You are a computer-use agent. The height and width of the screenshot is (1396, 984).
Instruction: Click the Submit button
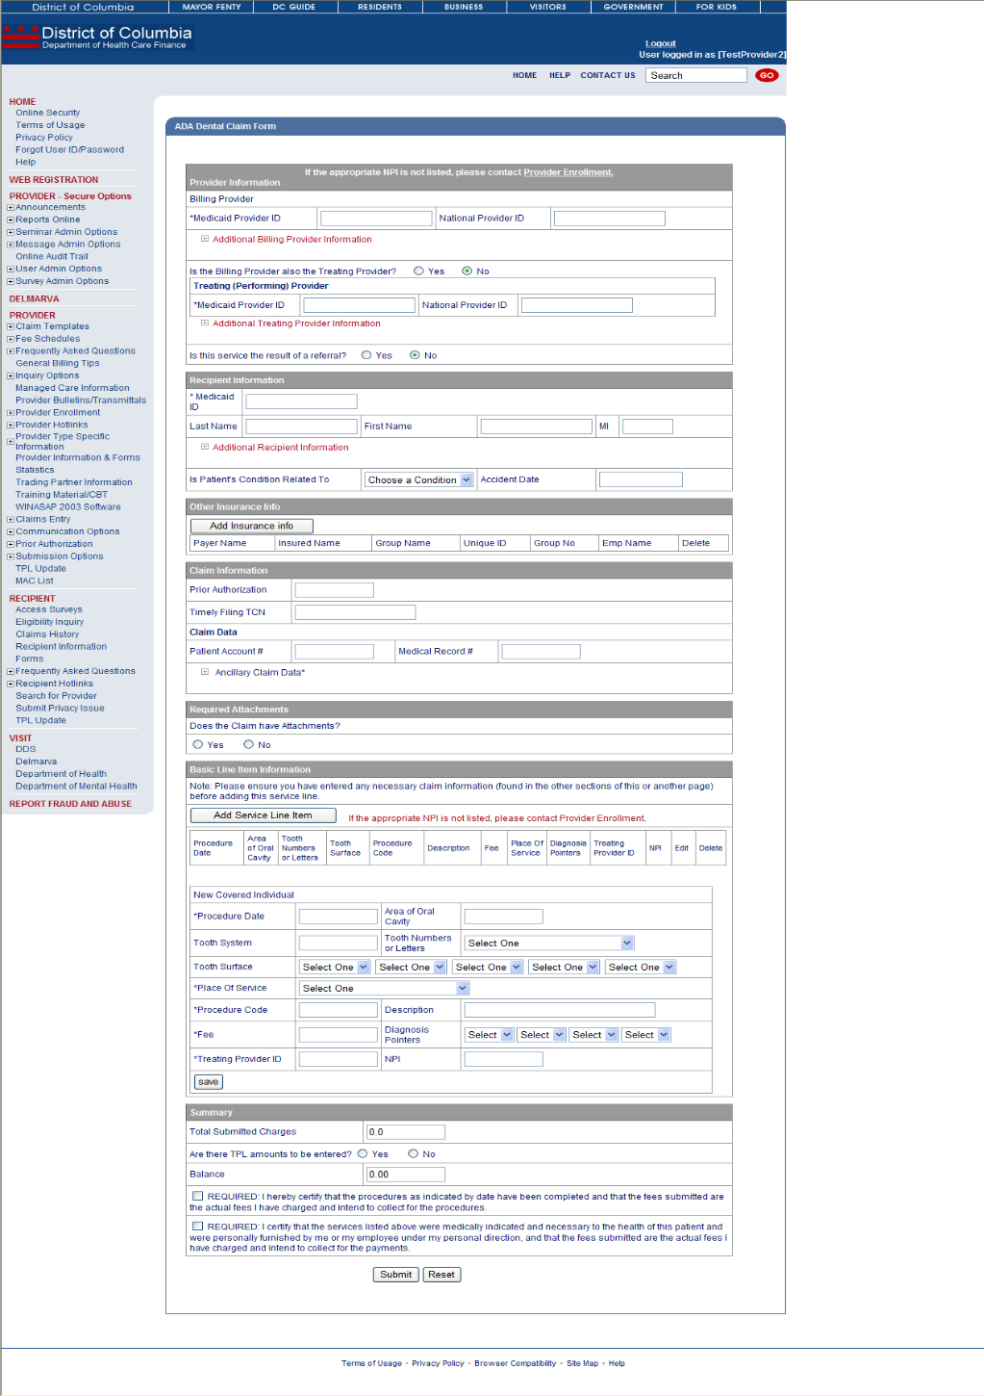(395, 1274)
